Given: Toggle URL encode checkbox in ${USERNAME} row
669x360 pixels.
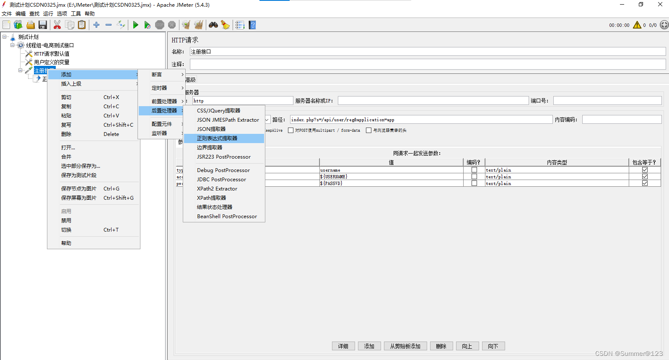Looking at the screenshot, I should [475, 177].
